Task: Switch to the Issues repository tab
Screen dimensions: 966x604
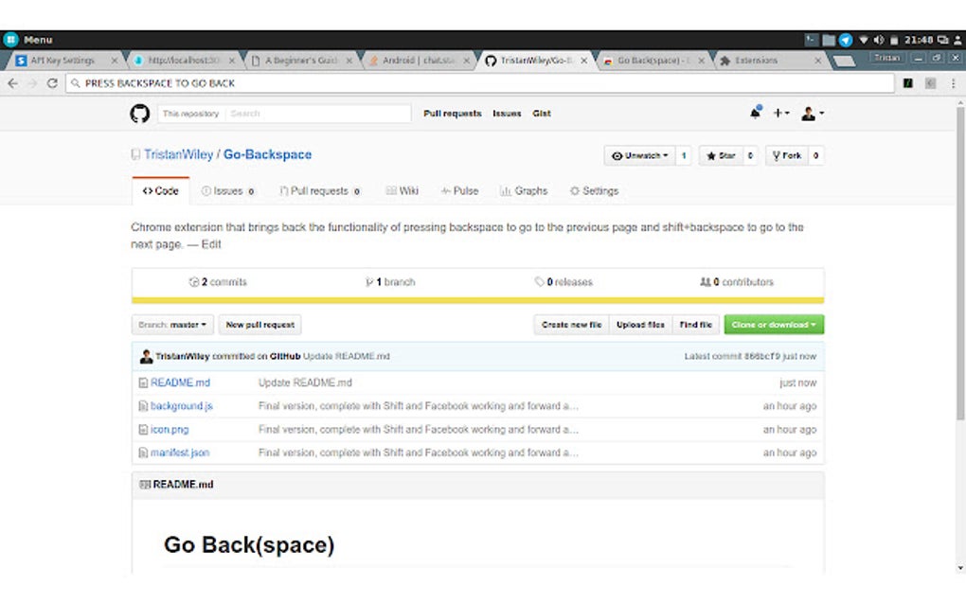Action: [227, 191]
